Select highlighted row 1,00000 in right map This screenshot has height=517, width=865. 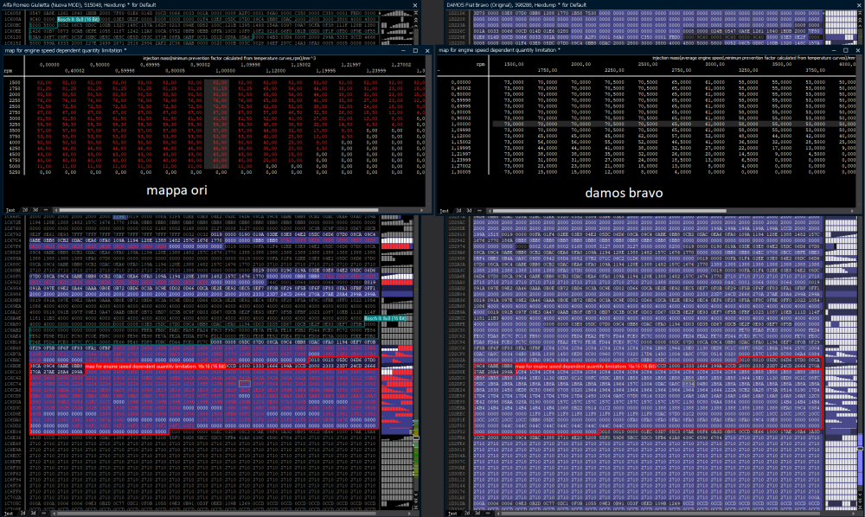pyautogui.click(x=461, y=124)
